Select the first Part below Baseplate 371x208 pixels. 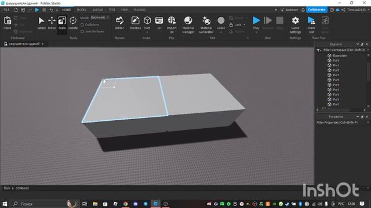pyautogui.click(x=336, y=60)
